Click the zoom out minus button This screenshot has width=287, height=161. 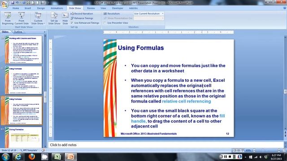254,150
